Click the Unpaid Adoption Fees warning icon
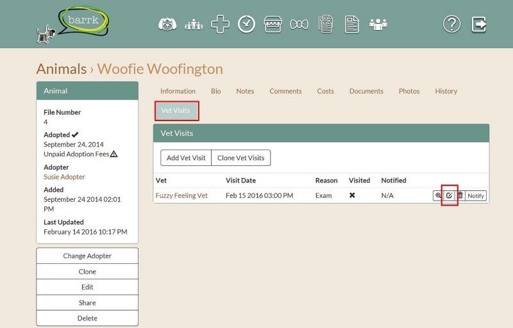The image size is (513, 328). point(114,154)
